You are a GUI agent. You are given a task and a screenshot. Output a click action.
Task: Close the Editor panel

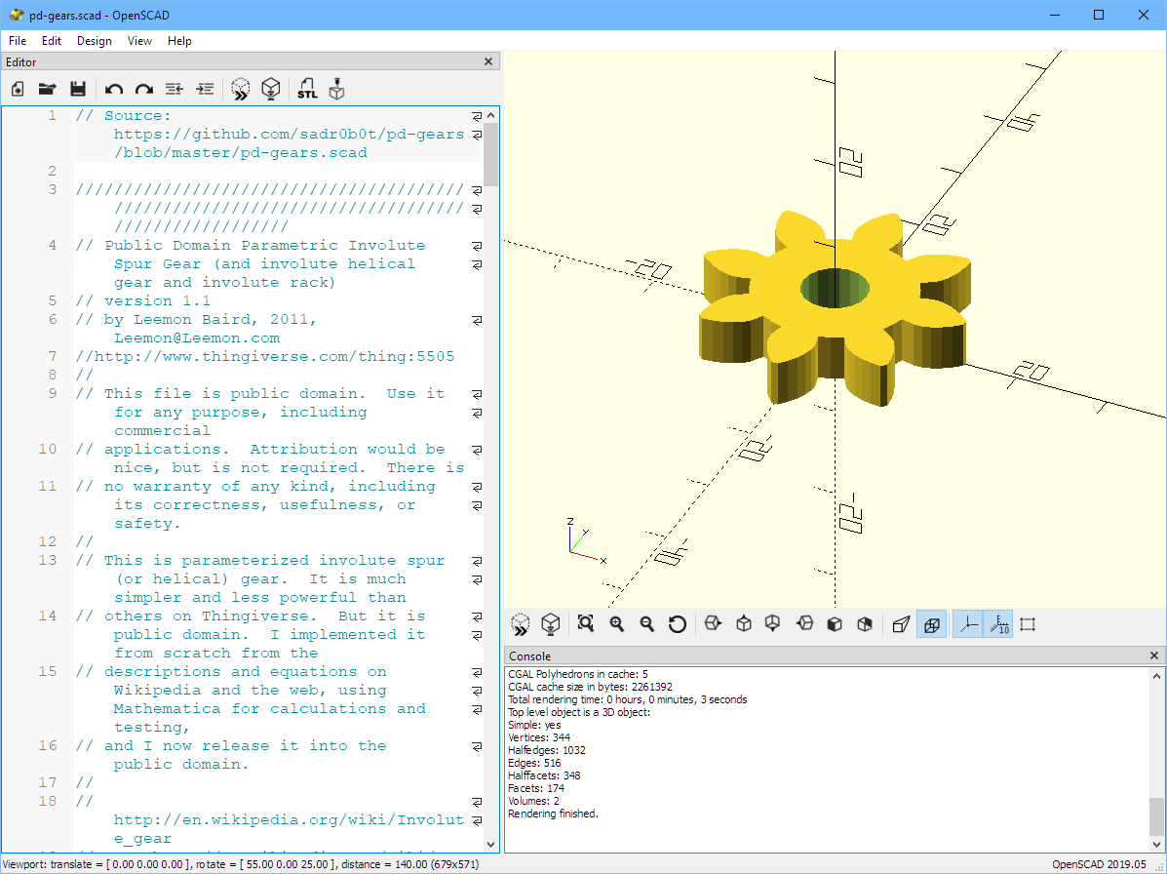coord(488,62)
